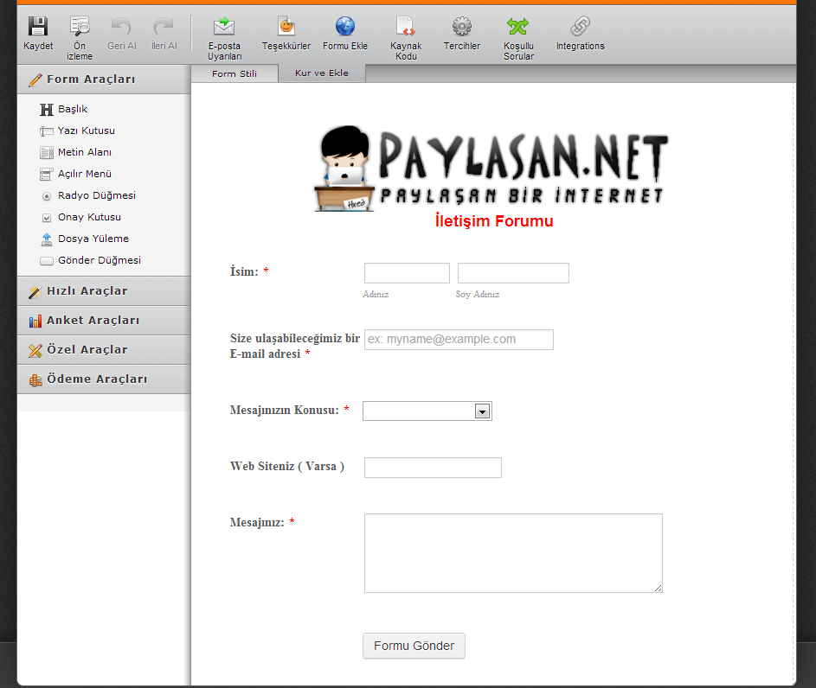The height and width of the screenshot is (688, 816).
Task: Click the Soy Adınız last name field
Action: coord(514,273)
